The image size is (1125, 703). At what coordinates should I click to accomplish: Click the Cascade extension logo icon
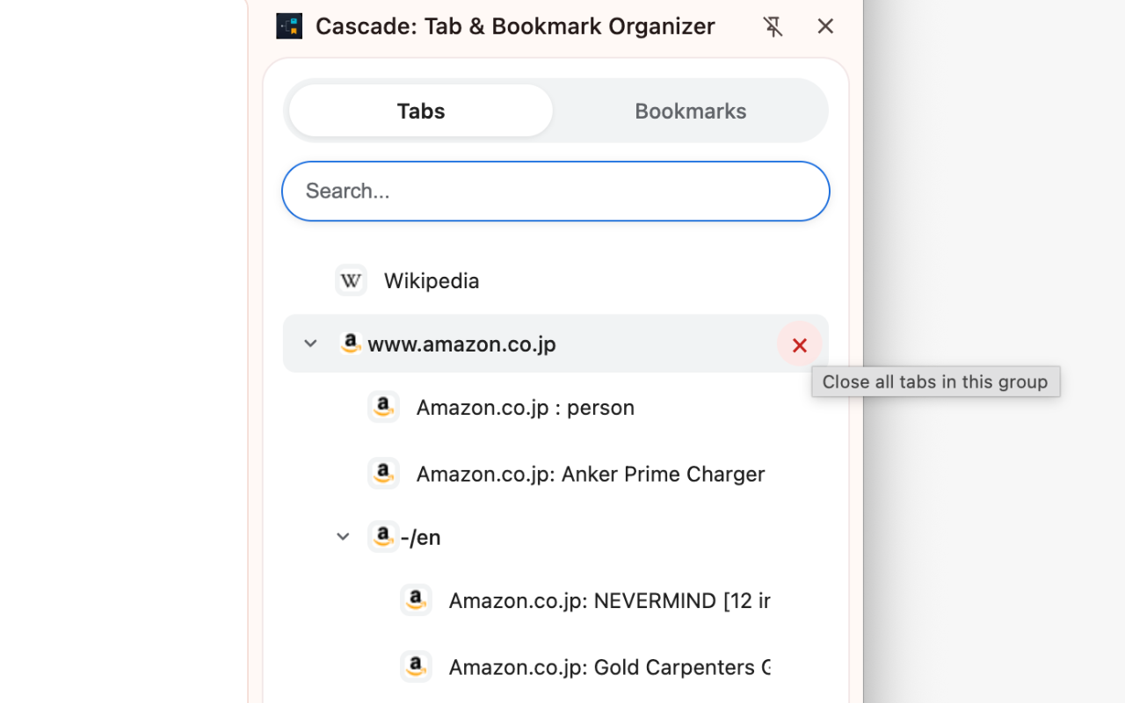[289, 26]
